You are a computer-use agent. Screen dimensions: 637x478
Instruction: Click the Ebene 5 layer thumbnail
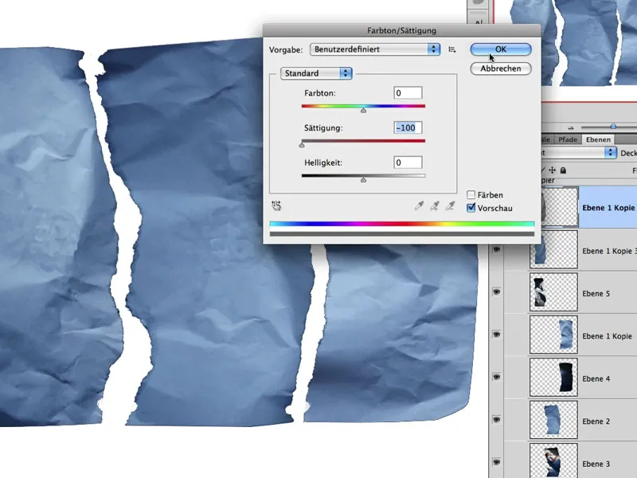553,292
